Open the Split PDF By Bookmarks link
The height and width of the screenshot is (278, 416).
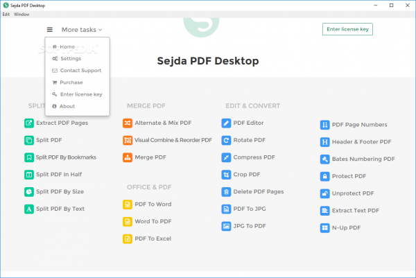[66, 157]
